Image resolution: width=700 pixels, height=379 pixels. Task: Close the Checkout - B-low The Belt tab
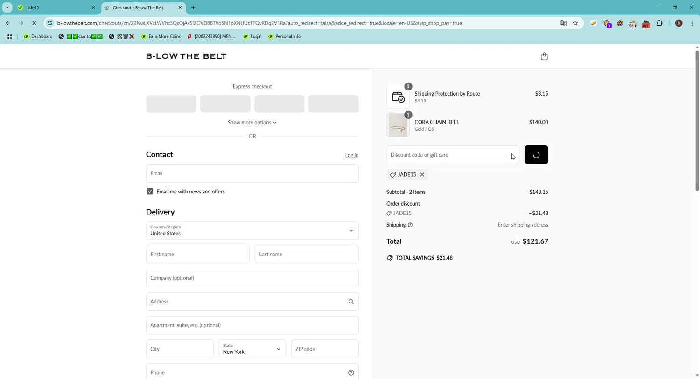180,7
